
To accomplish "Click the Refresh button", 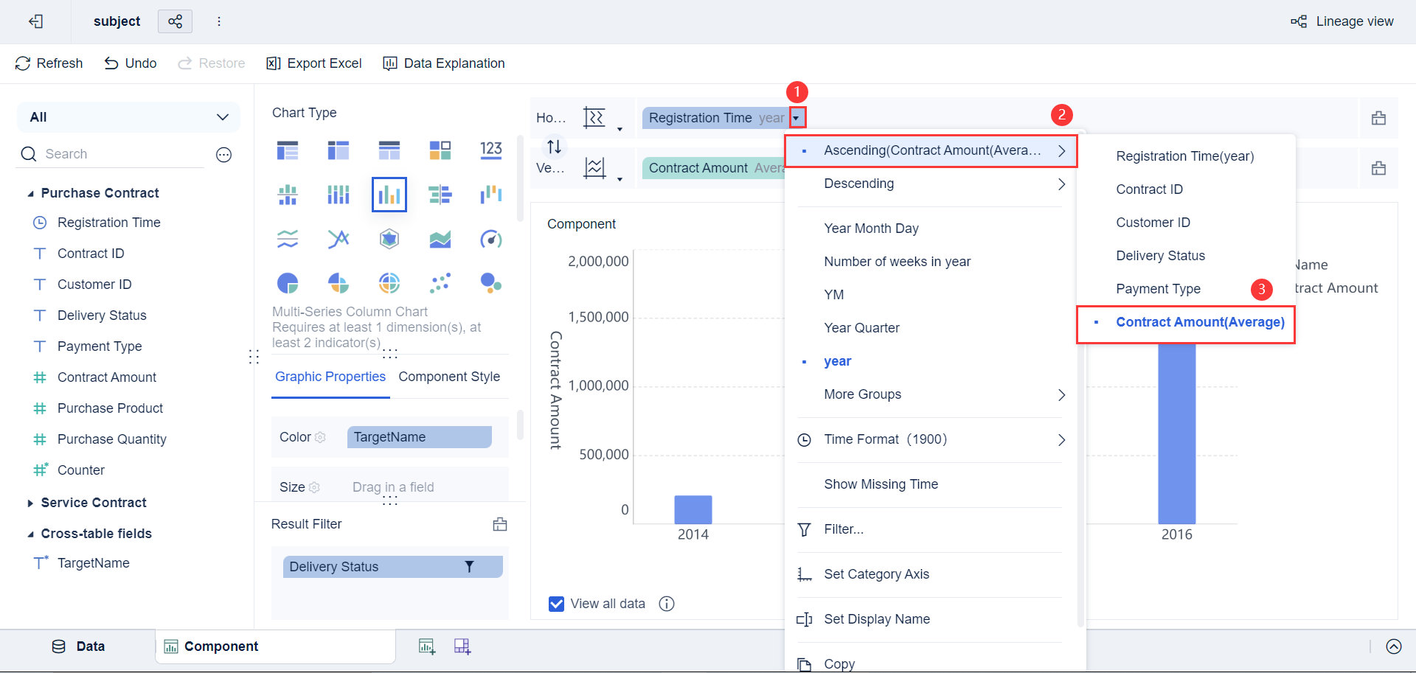I will click(x=49, y=63).
